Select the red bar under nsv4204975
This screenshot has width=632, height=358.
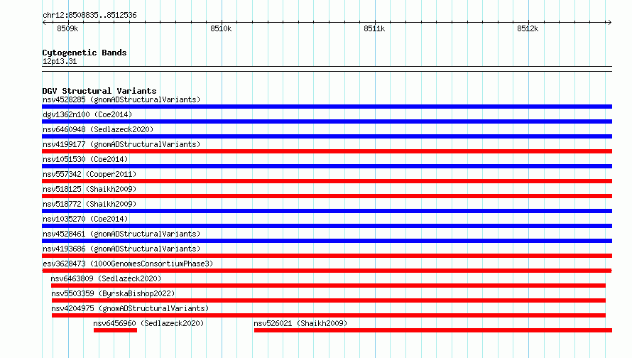tap(329, 315)
